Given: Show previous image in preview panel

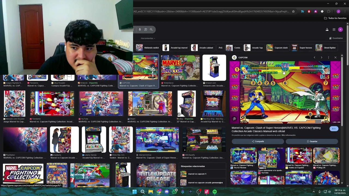Looking at the screenshot, I should [x=314, y=57].
